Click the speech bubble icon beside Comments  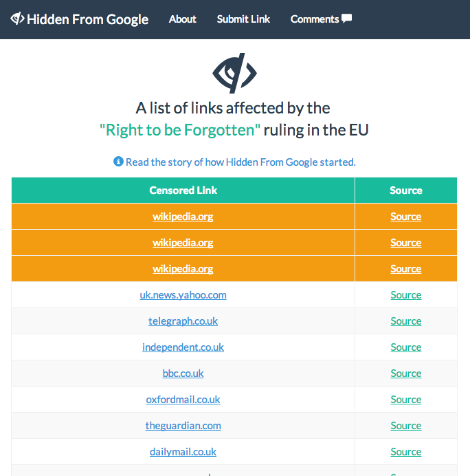(346, 19)
